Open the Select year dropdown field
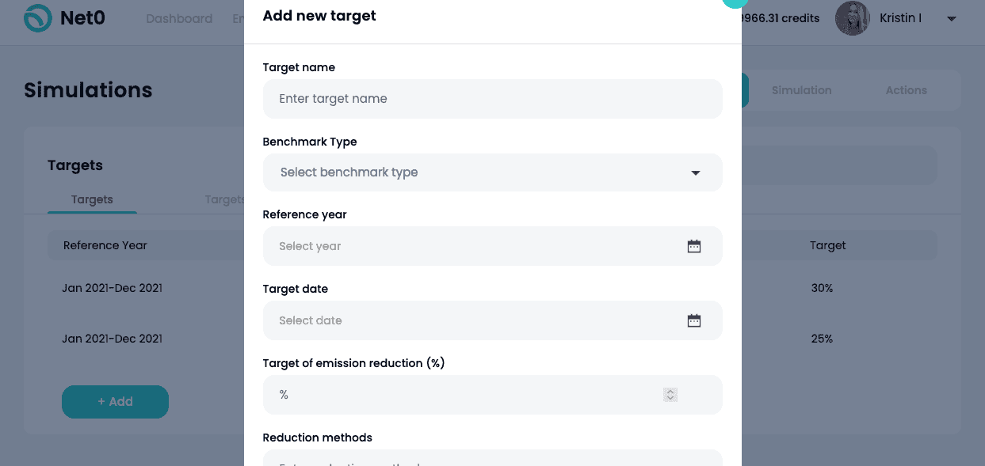The height and width of the screenshot is (466, 985). coord(493,246)
